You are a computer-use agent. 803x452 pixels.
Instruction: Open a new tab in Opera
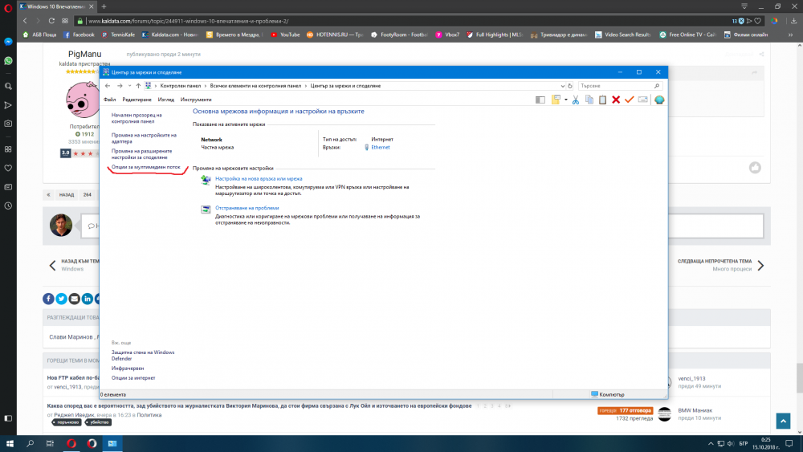[x=104, y=6]
